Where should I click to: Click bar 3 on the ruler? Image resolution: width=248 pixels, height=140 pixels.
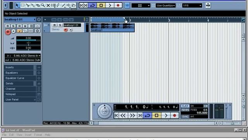coord(169,20)
